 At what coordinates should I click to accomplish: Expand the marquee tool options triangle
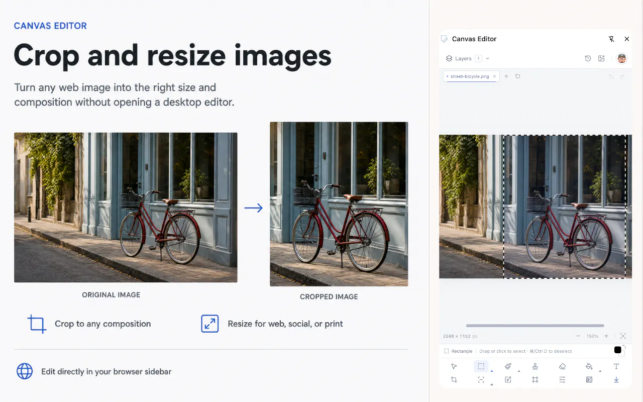click(x=492, y=371)
